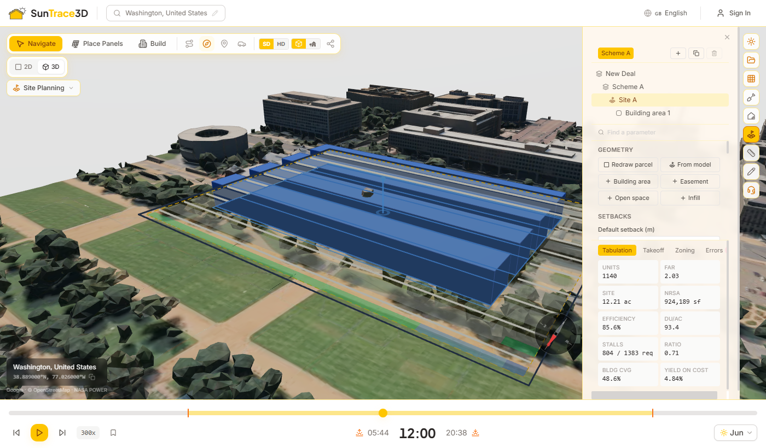Image resolution: width=766 pixels, height=448 pixels.
Task: Duplicate Scheme A with copy icon
Action: tap(696, 53)
